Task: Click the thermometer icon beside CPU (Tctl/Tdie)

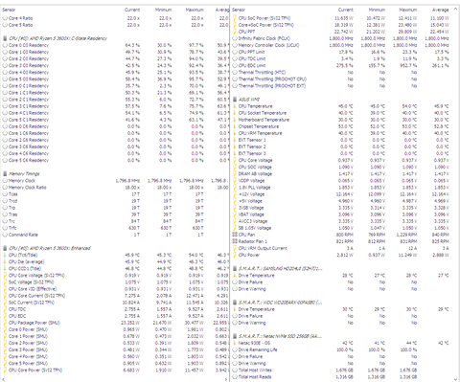Action: pos(5,255)
